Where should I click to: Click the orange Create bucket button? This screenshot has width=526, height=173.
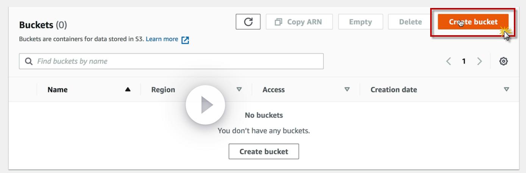click(x=473, y=22)
